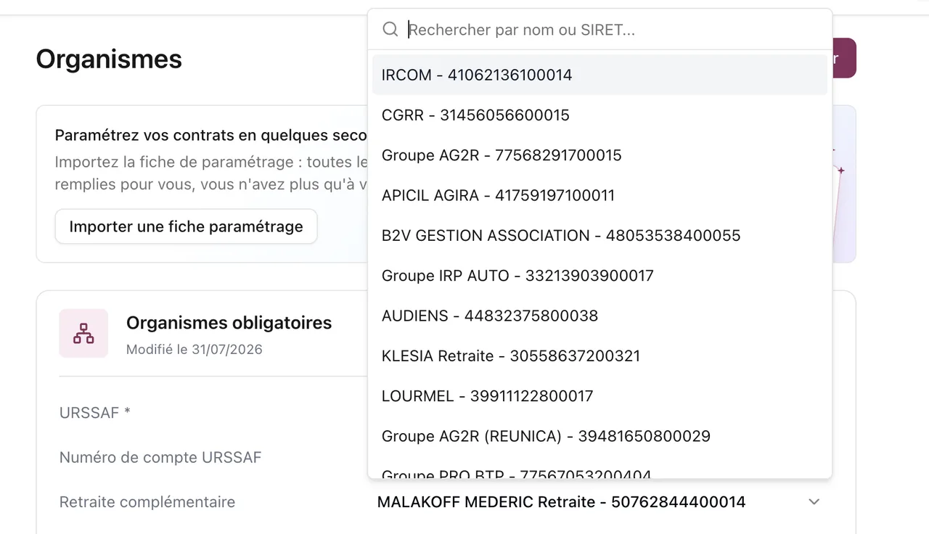This screenshot has height=534, width=929.
Task: Click the search magnifier icon
Action: coord(390,30)
